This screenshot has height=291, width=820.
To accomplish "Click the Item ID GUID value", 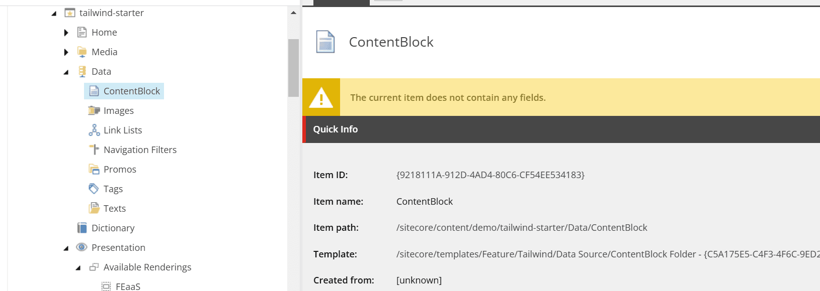I will [x=490, y=175].
